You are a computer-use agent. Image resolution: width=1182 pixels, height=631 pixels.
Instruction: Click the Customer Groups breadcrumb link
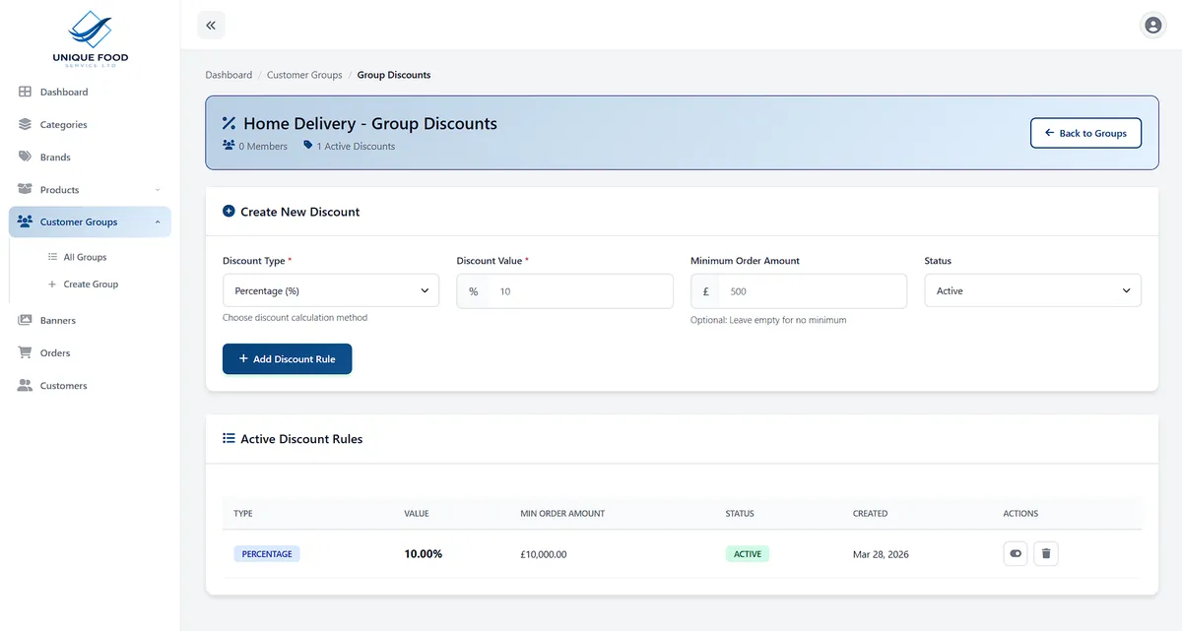coord(304,75)
